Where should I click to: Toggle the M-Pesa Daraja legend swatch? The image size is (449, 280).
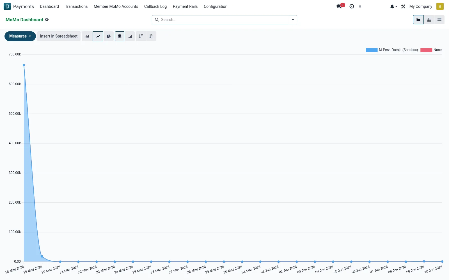pyautogui.click(x=372, y=50)
